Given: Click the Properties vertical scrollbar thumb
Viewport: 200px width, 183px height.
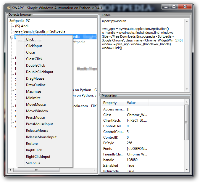Looking at the screenshot, I should pos(186,122).
